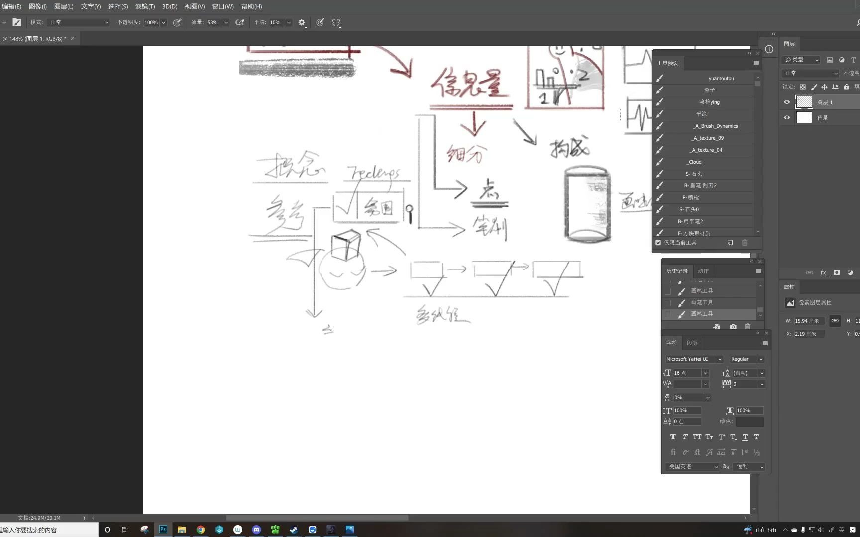Hide 图层 1 layer eye icon

pyautogui.click(x=787, y=102)
